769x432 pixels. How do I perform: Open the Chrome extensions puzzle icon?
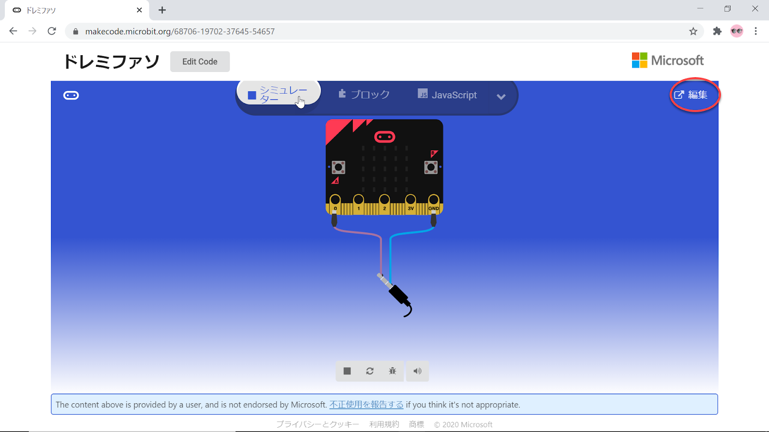pyautogui.click(x=717, y=31)
